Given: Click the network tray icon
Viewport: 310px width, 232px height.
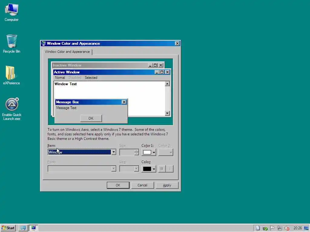Looking at the screenshot, I should click(279, 228).
